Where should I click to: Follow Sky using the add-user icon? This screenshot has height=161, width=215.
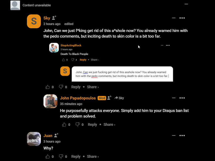pyautogui.click(x=54, y=18)
